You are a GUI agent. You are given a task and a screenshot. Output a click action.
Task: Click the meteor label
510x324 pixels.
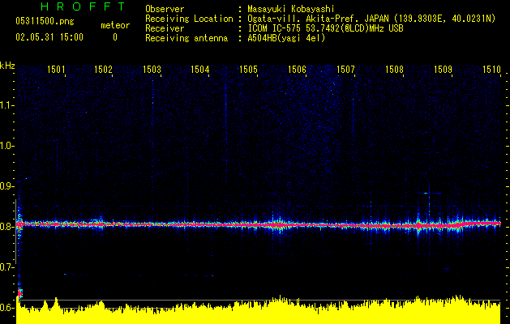[115, 25]
